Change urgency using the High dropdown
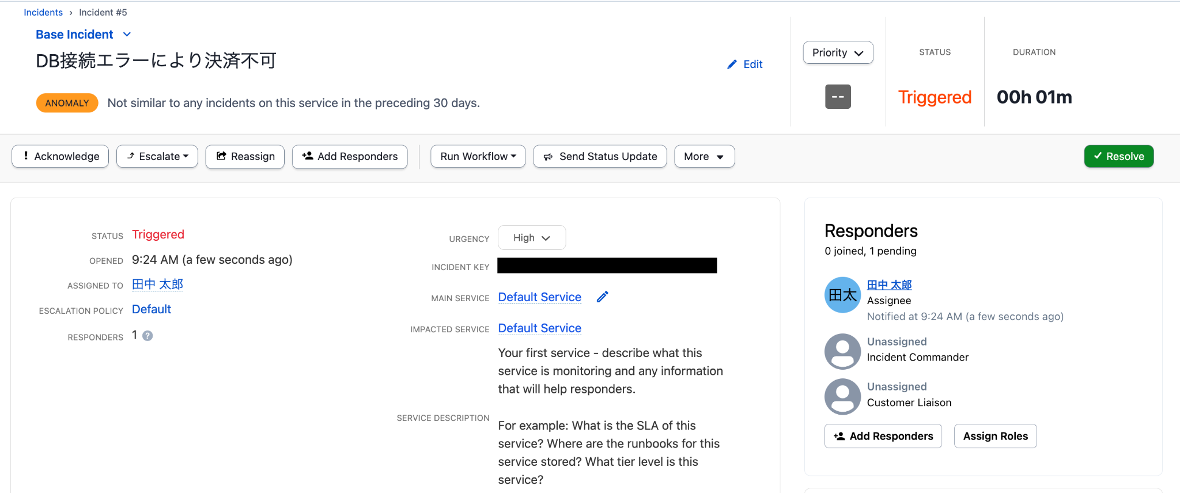This screenshot has height=493, width=1180. [x=531, y=238]
